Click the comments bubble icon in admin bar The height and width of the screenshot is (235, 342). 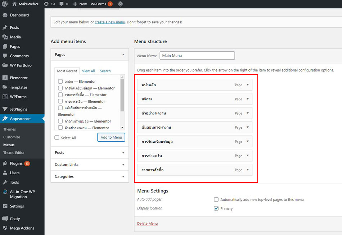click(x=62, y=4)
